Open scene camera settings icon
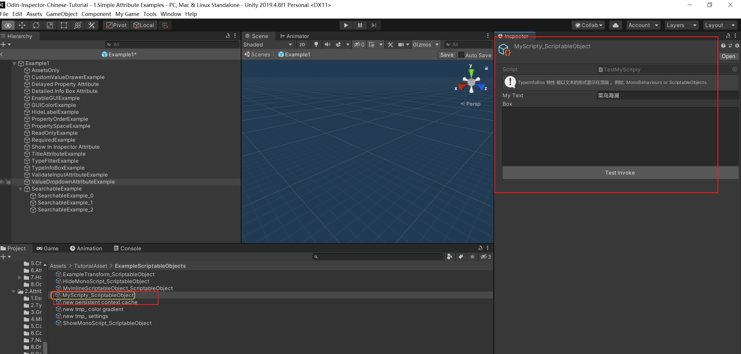The width and height of the screenshot is (741, 354). 401,44
